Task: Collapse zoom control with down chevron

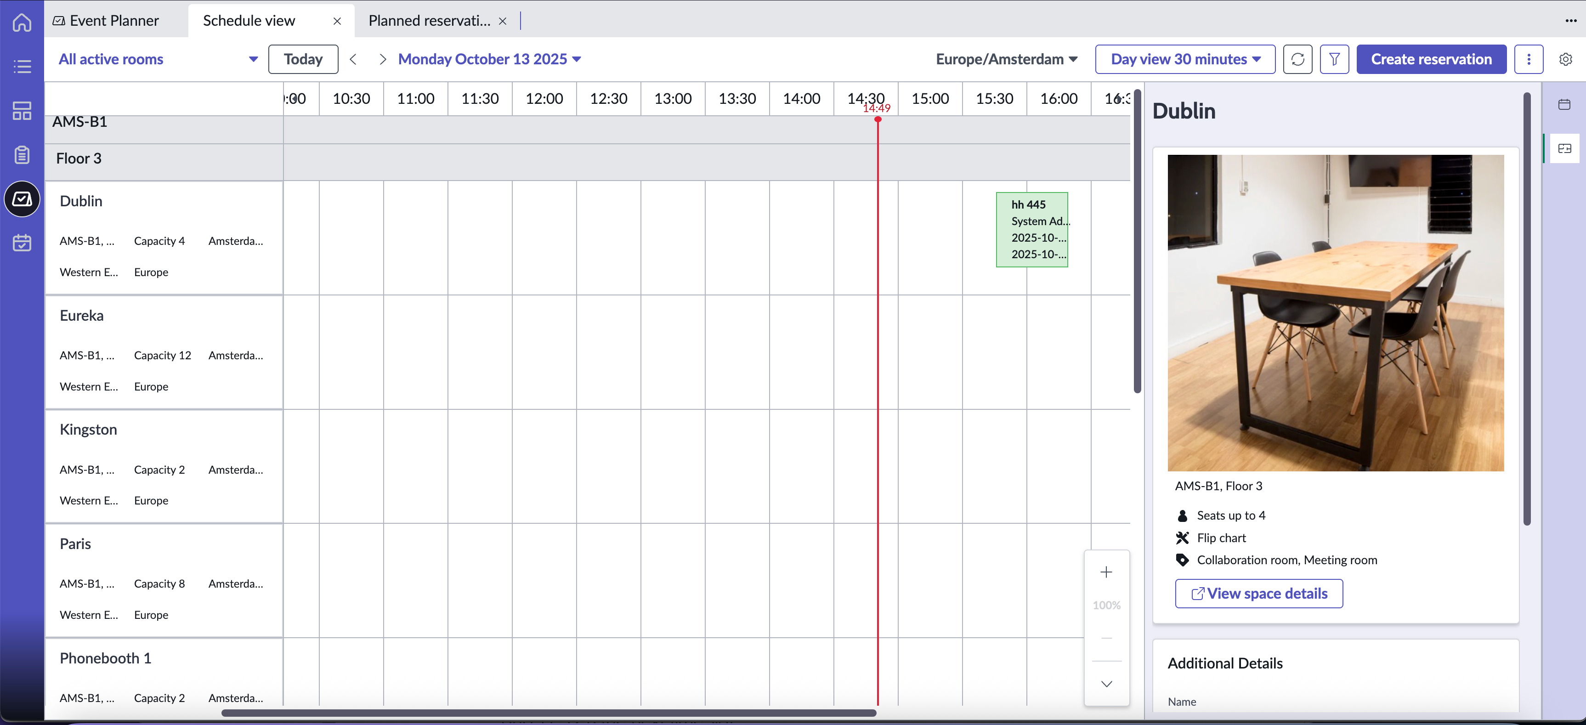Action: coord(1106,684)
